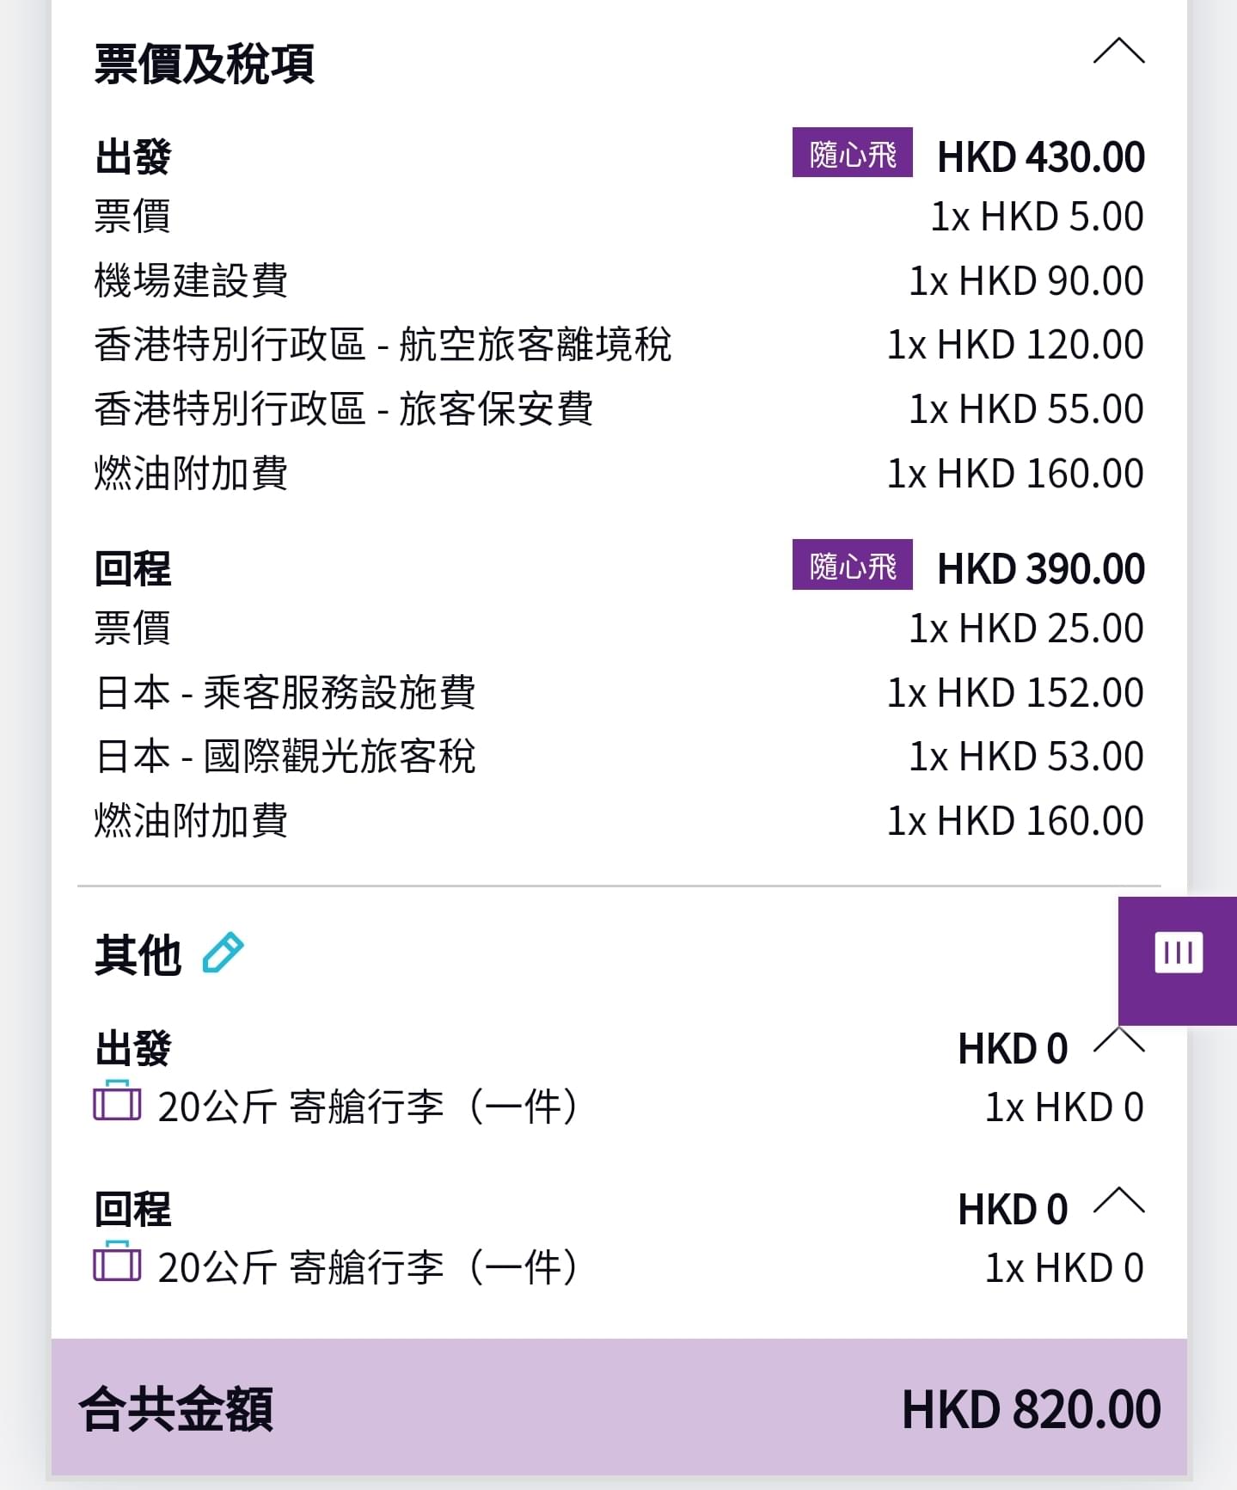Click the departure 20公斤 luggage suitcase icon
Viewport: 1237px width, 1490px height.
117,1101
